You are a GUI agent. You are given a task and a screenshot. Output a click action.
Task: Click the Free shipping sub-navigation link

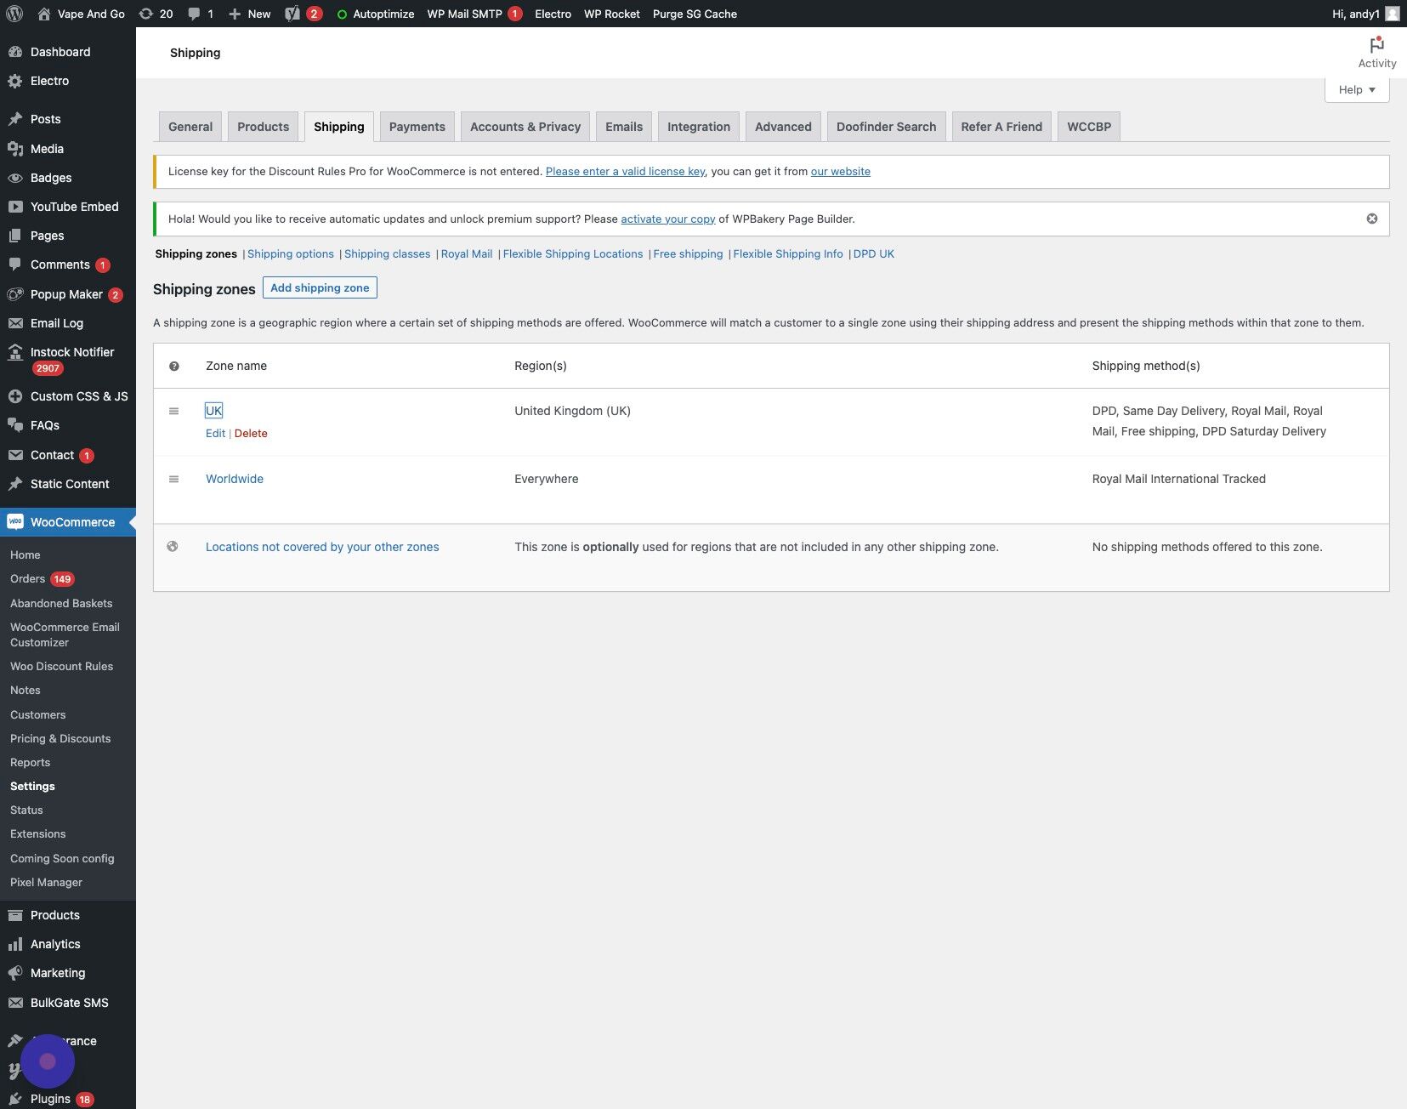coord(688,253)
